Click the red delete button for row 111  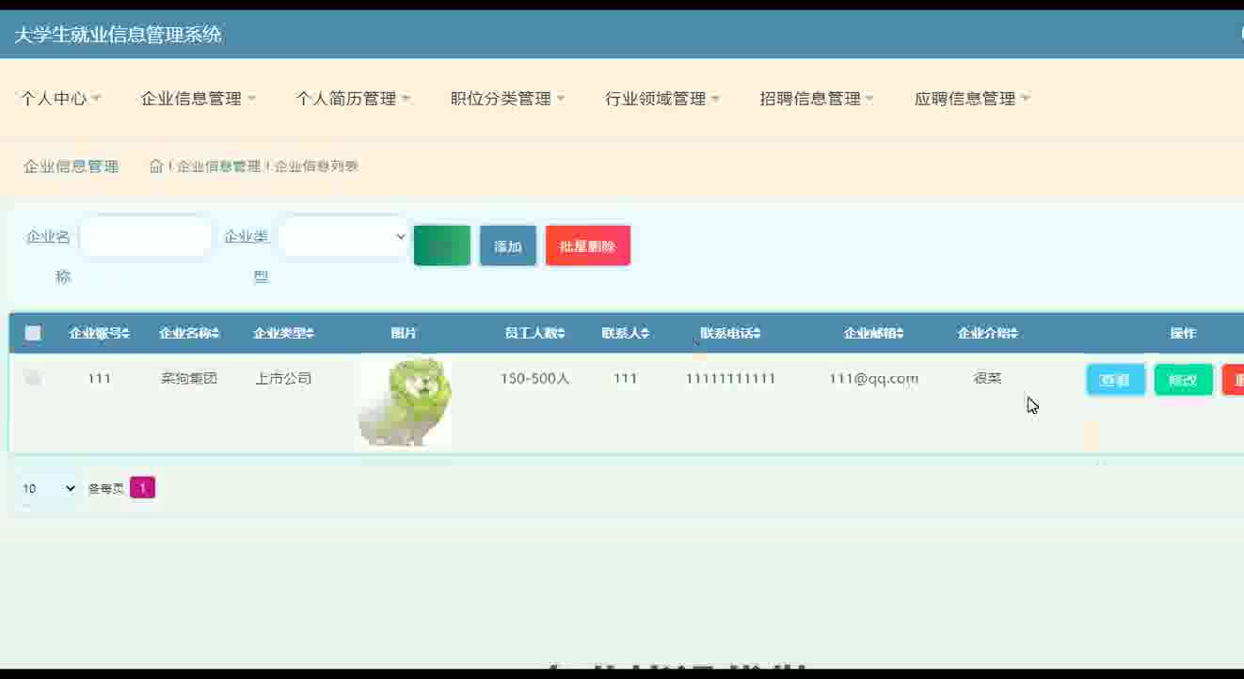point(1234,380)
